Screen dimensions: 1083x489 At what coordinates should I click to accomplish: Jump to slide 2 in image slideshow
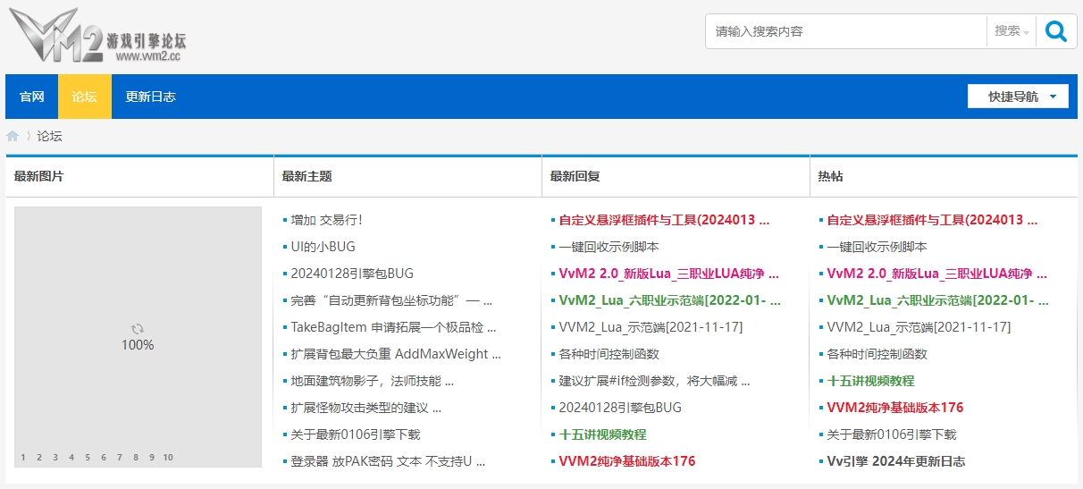click(x=39, y=458)
